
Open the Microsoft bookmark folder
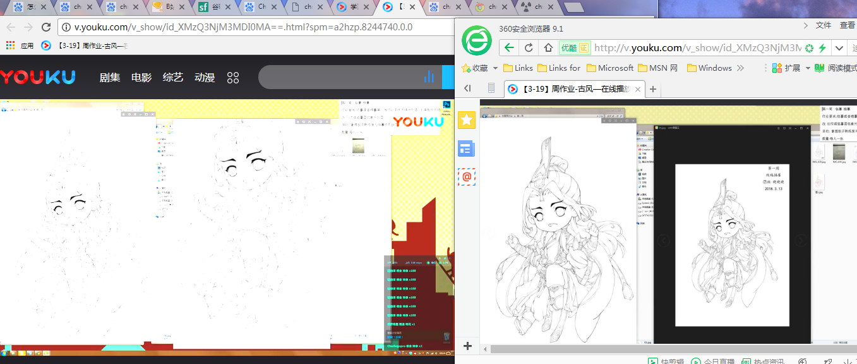[610, 68]
